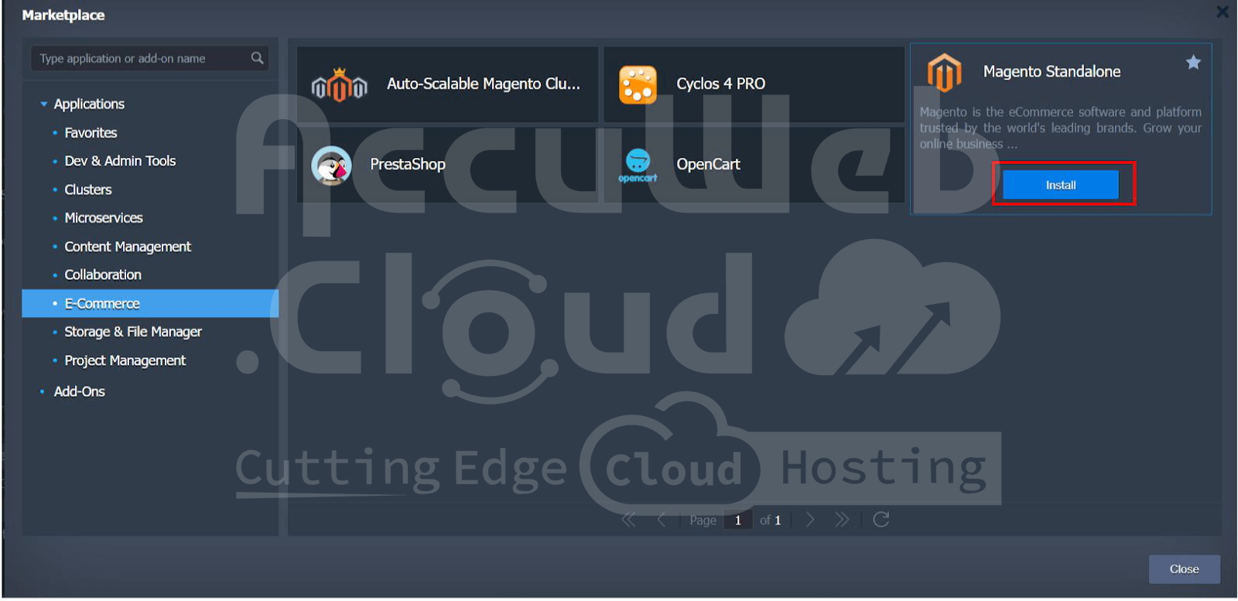Select the E-Commerce category
1238x601 pixels.
click(x=102, y=304)
